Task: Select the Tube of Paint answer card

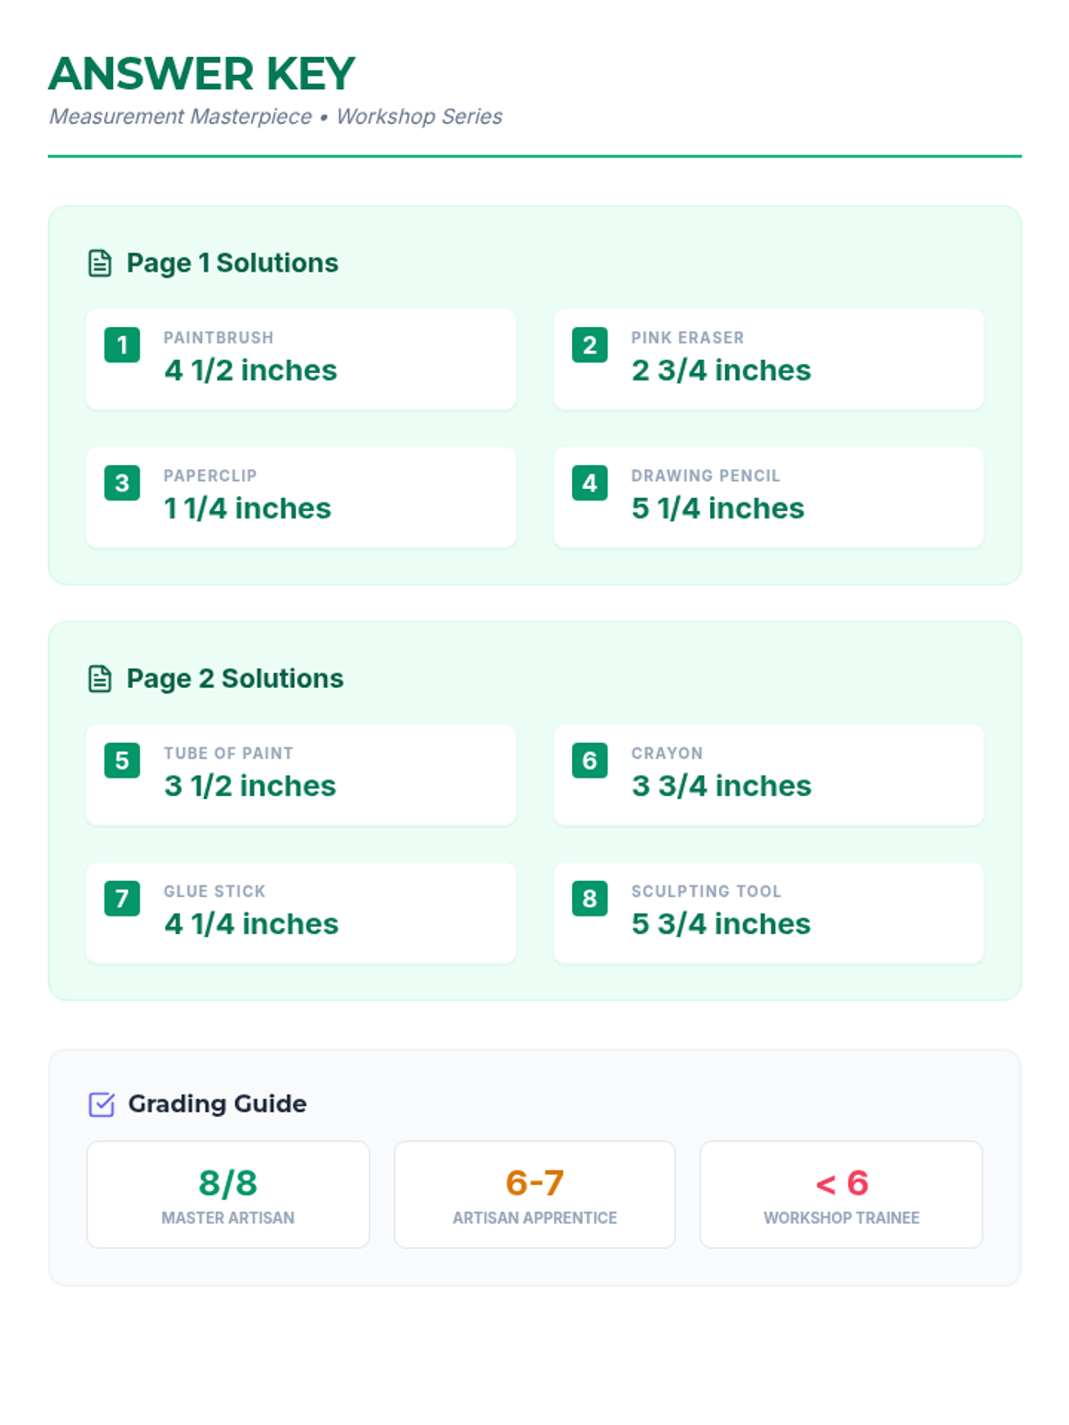Action: 300,775
